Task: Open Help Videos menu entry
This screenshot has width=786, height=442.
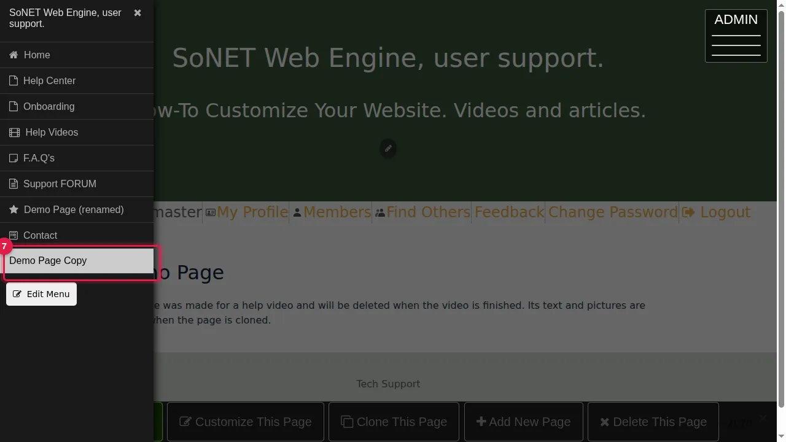Action: click(x=77, y=133)
